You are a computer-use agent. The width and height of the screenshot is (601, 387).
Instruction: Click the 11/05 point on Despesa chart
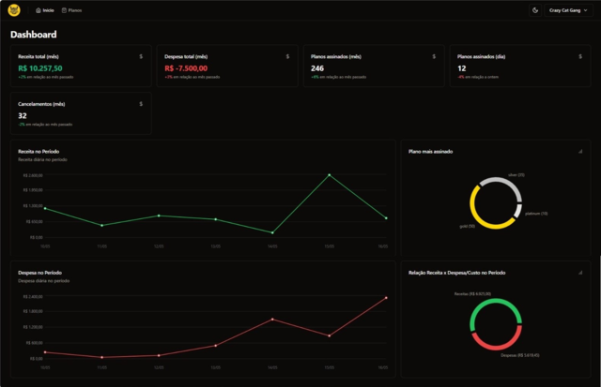[x=102, y=357]
